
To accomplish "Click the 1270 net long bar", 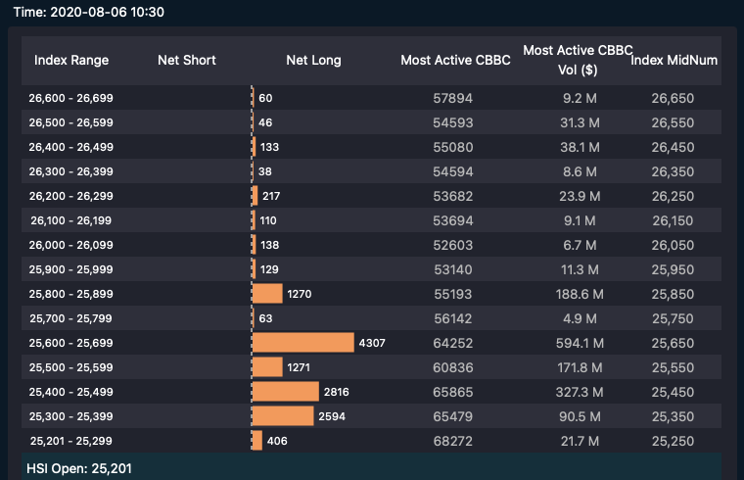I will pyautogui.click(x=267, y=294).
